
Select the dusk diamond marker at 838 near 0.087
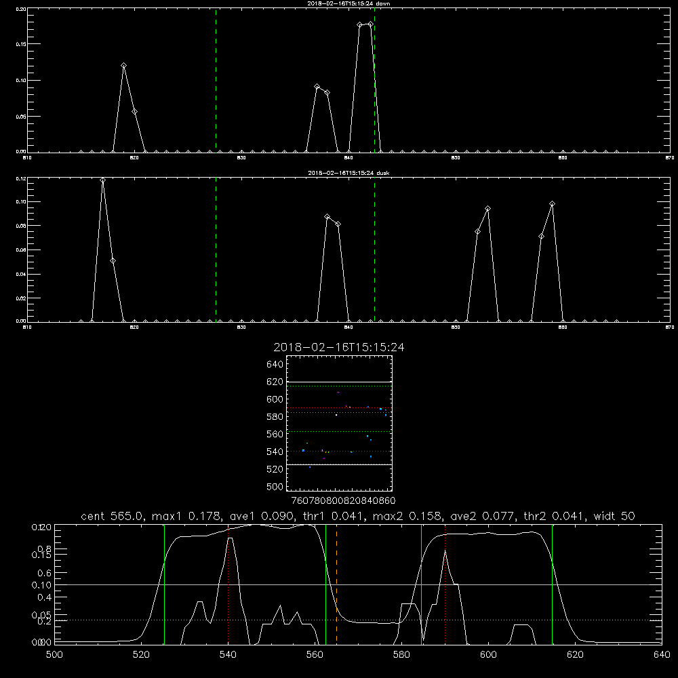coord(327,217)
